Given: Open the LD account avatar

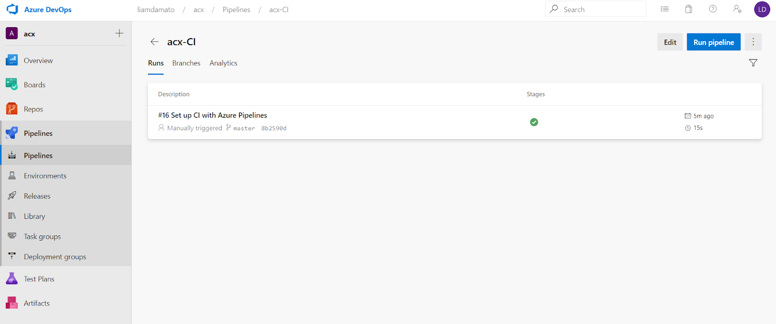Looking at the screenshot, I should [x=762, y=9].
